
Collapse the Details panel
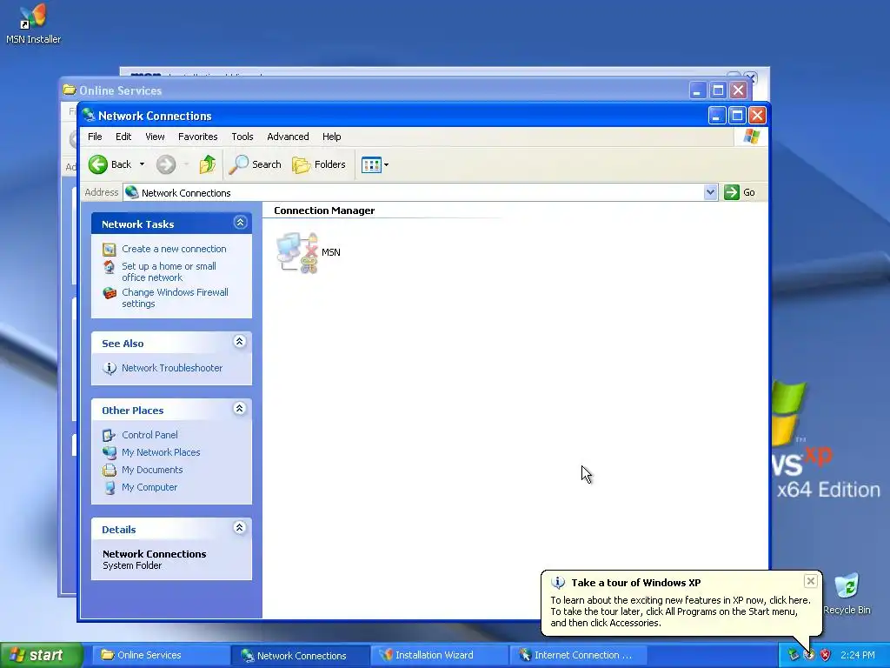point(240,528)
